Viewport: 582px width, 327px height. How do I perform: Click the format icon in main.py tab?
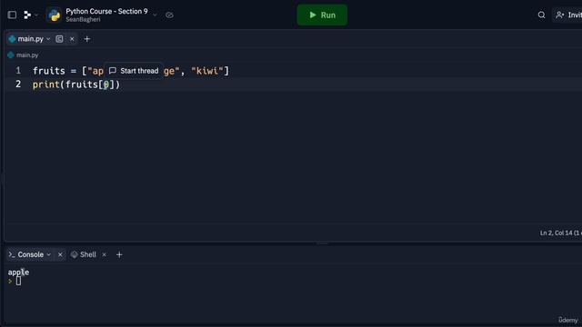click(x=59, y=39)
